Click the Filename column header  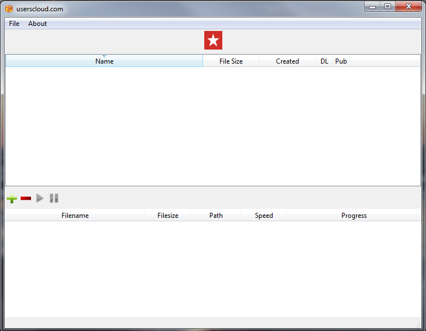point(75,215)
